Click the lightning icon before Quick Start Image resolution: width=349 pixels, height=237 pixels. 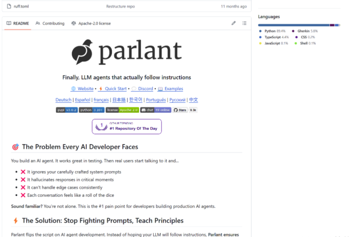pyautogui.click(x=101, y=88)
